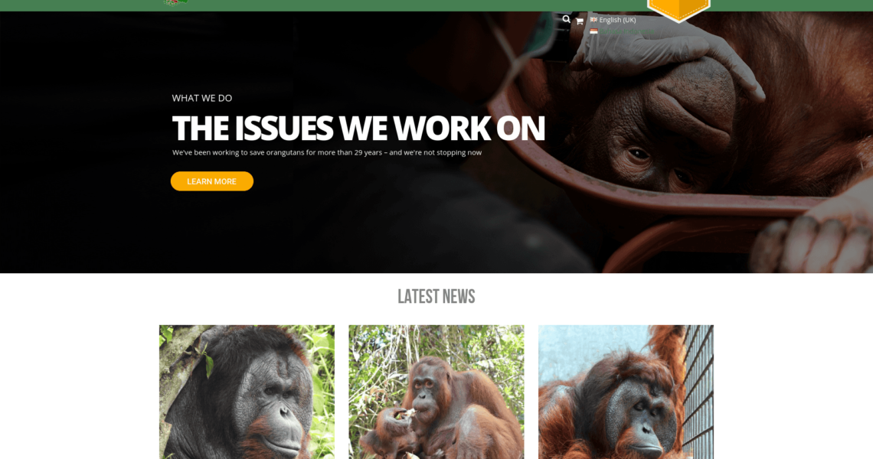Click the Latest News heading

tap(436, 297)
